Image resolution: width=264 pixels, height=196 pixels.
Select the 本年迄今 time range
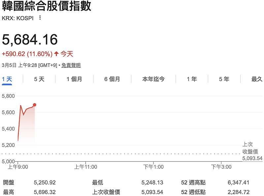[x=153, y=79]
